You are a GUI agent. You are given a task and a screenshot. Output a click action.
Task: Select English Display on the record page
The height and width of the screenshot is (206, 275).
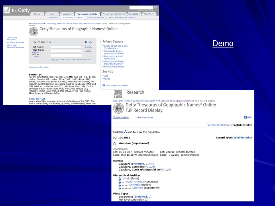tap(242, 125)
